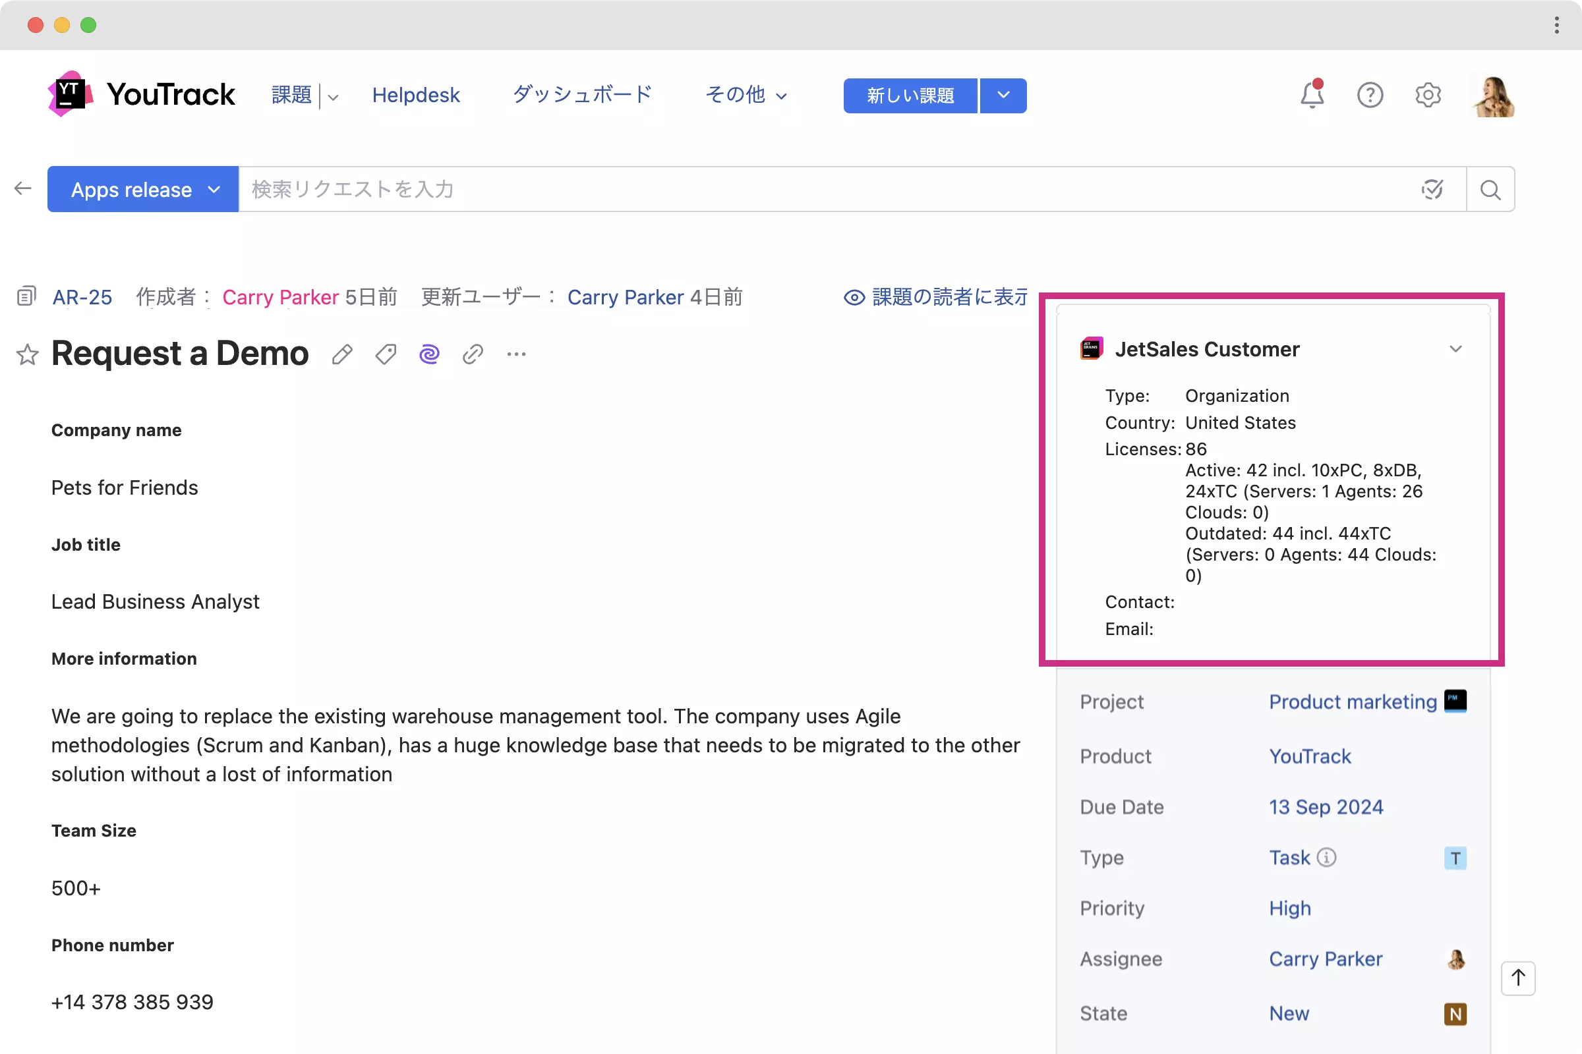Open the settings gear icon
The image size is (1582, 1054).
click(1427, 95)
